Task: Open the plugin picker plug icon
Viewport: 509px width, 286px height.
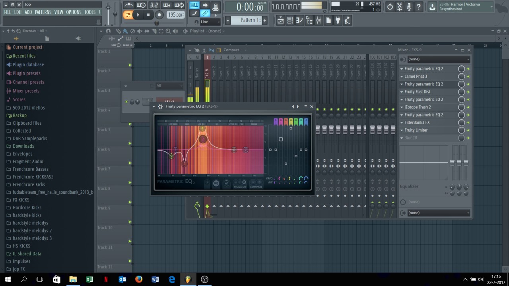Action: pos(338,20)
